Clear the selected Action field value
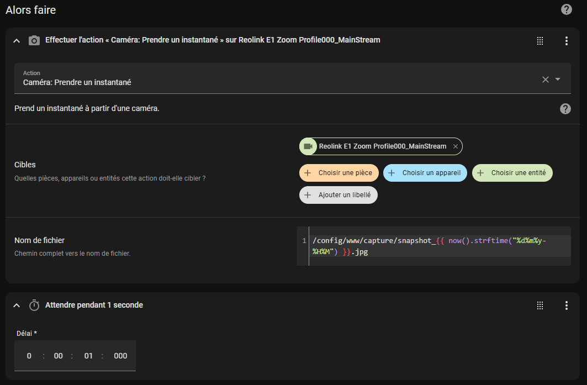The image size is (587, 385). (x=545, y=79)
